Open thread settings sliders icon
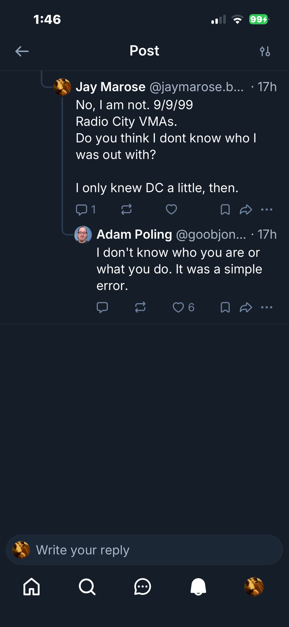Image resolution: width=289 pixels, height=627 pixels. coord(265,51)
